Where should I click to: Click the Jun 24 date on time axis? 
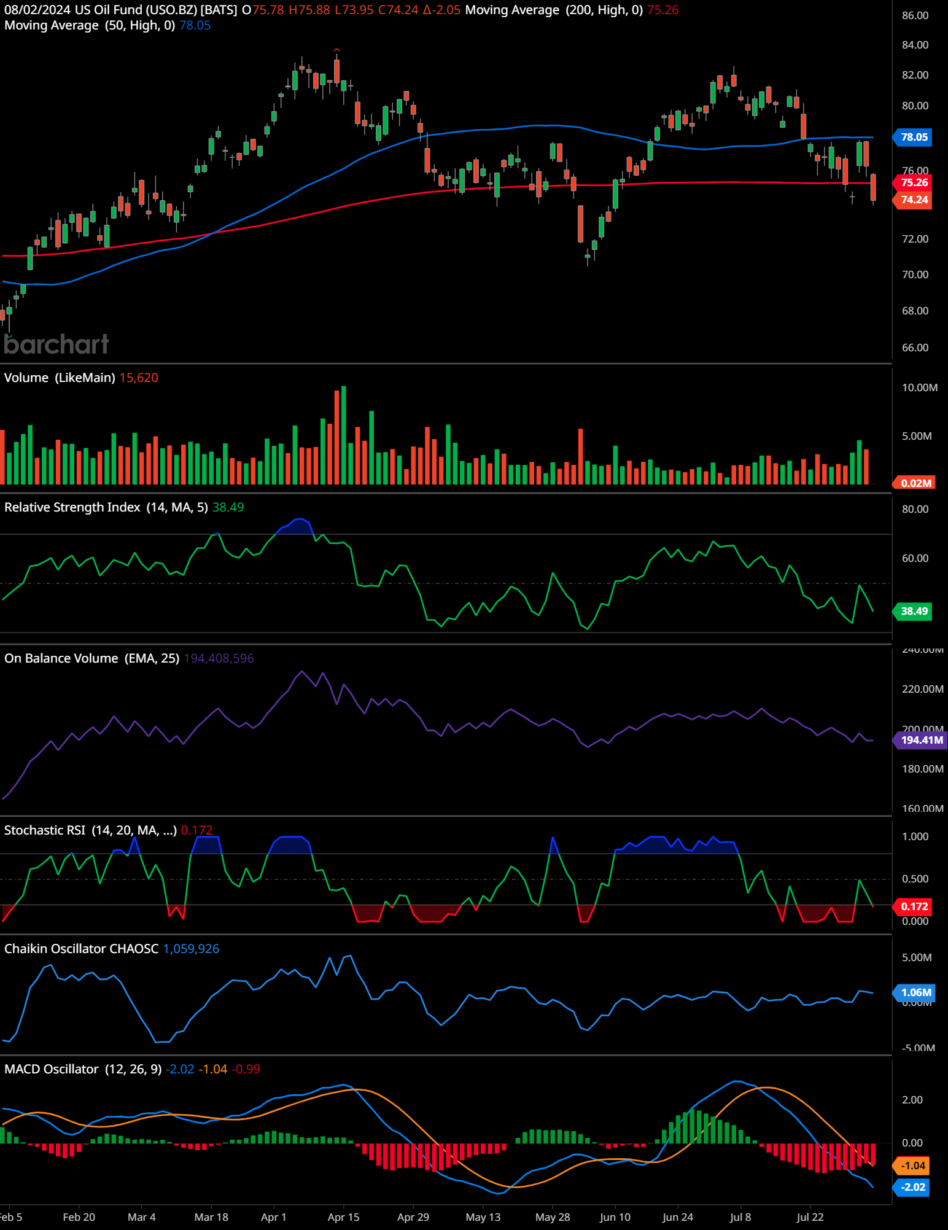point(678,1217)
